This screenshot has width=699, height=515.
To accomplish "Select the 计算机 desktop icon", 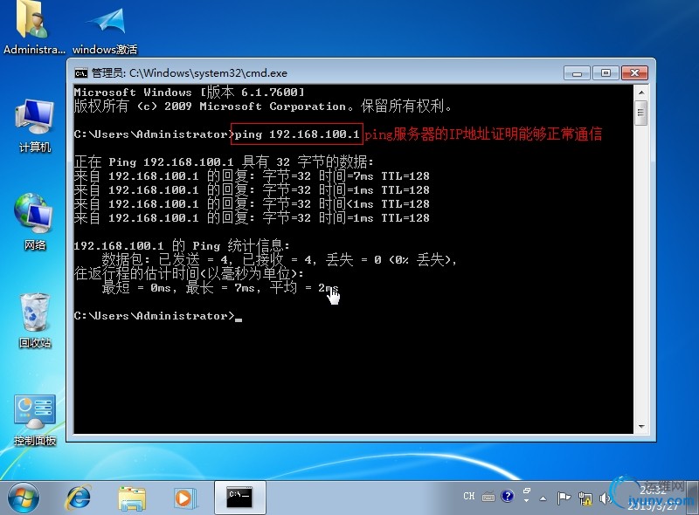I will pyautogui.click(x=35, y=126).
